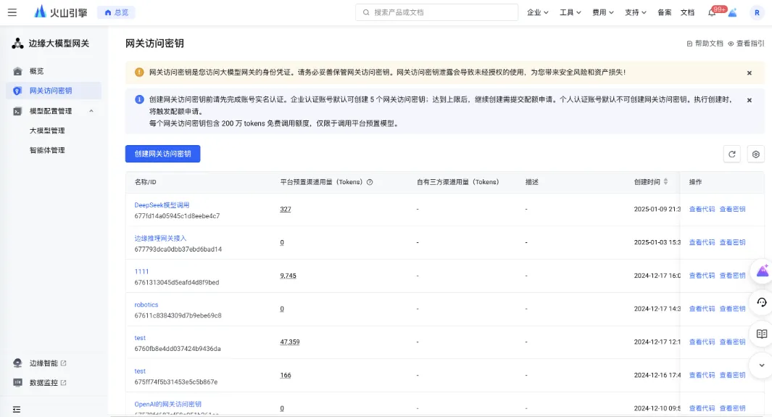This screenshot has height=417, width=772.
Task: Go to 概览 in the sidebar
Action: coord(36,71)
